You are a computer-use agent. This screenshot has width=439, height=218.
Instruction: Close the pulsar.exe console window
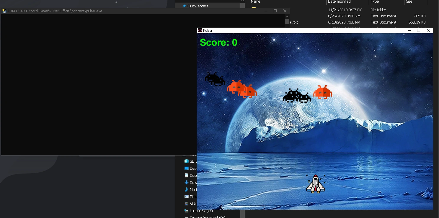[285, 11]
